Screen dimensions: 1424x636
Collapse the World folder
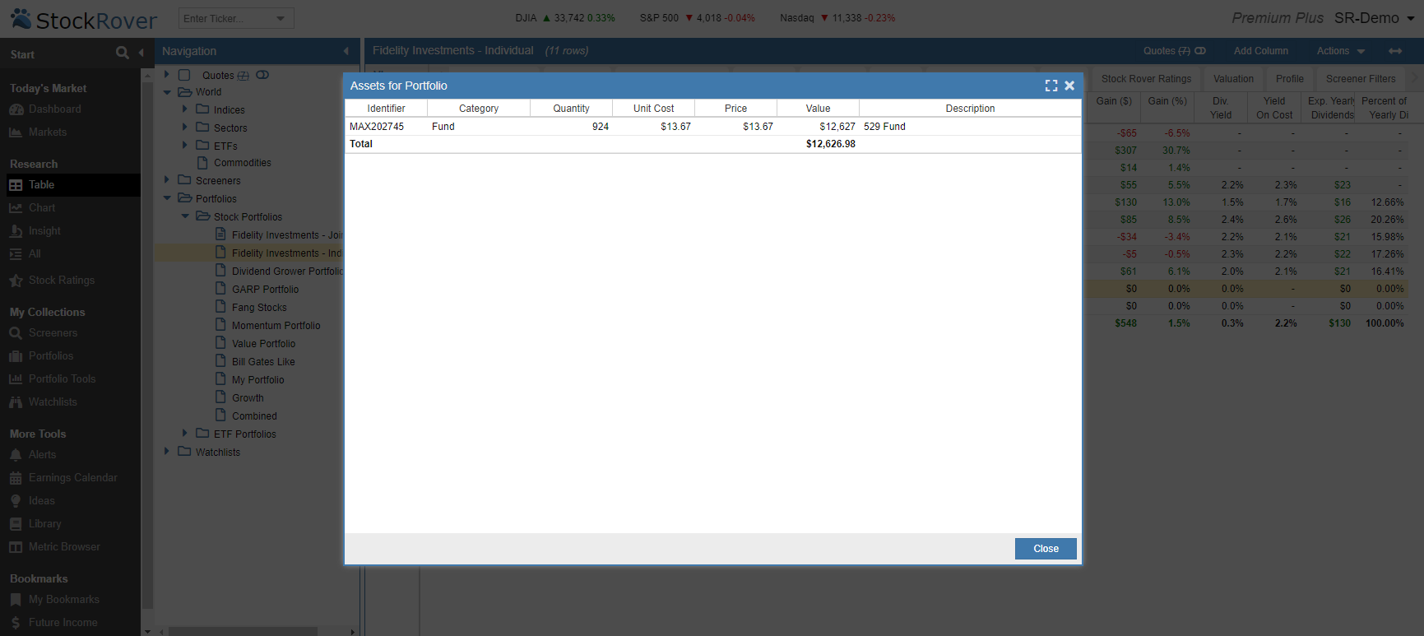click(167, 92)
